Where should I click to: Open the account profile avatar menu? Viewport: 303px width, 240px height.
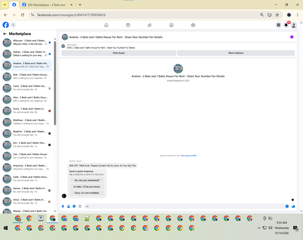(x=294, y=25)
